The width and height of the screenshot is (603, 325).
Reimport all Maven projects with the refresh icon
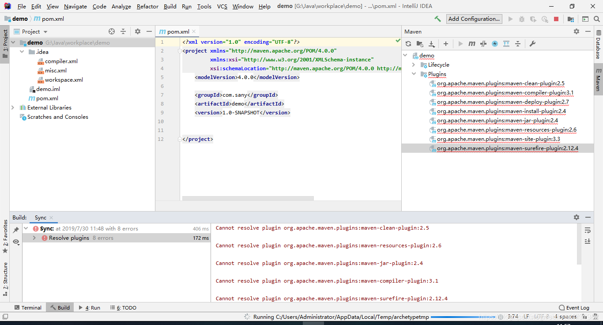point(408,44)
